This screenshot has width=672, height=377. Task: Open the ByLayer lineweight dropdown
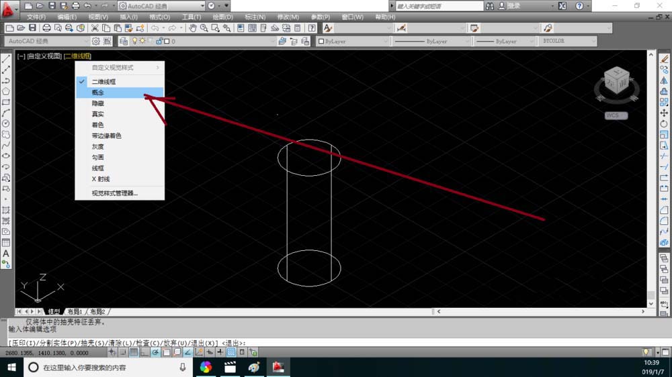[532, 42]
